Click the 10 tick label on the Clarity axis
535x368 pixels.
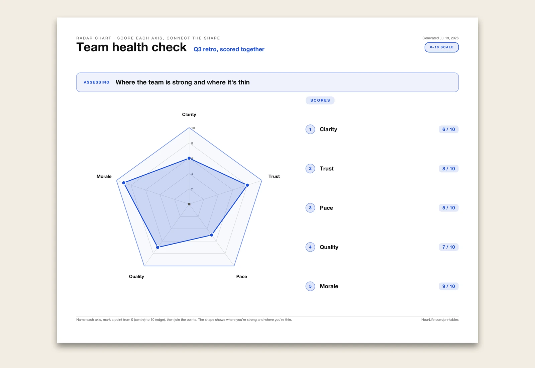pyautogui.click(x=193, y=128)
